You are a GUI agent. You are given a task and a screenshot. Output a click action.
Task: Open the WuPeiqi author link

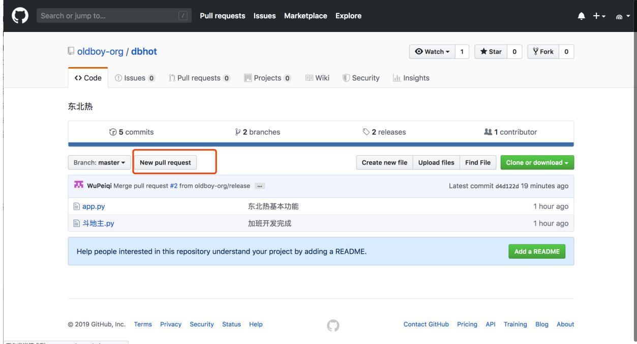pyautogui.click(x=100, y=186)
